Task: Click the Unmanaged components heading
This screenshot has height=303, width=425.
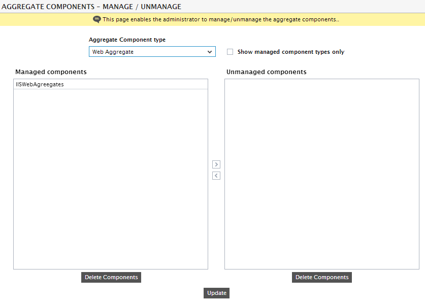Action: [x=267, y=72]
